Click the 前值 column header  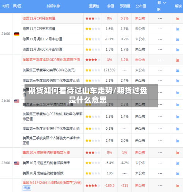pos(111,6)
